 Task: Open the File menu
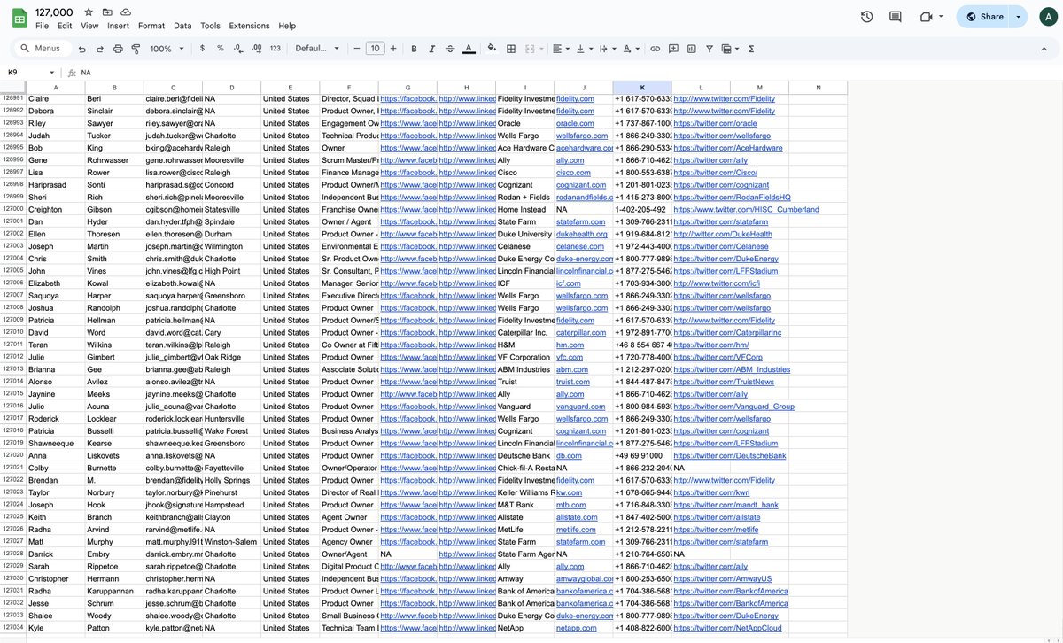click(x=42, y=26)
